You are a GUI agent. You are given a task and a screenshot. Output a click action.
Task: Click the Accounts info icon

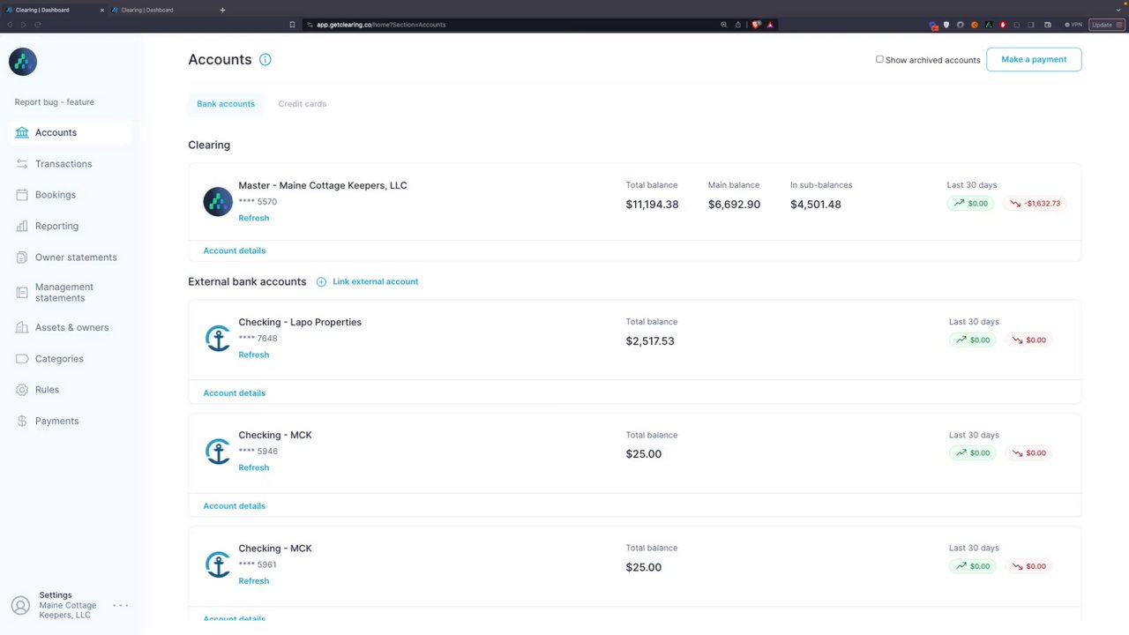click(x=265, y=60)
